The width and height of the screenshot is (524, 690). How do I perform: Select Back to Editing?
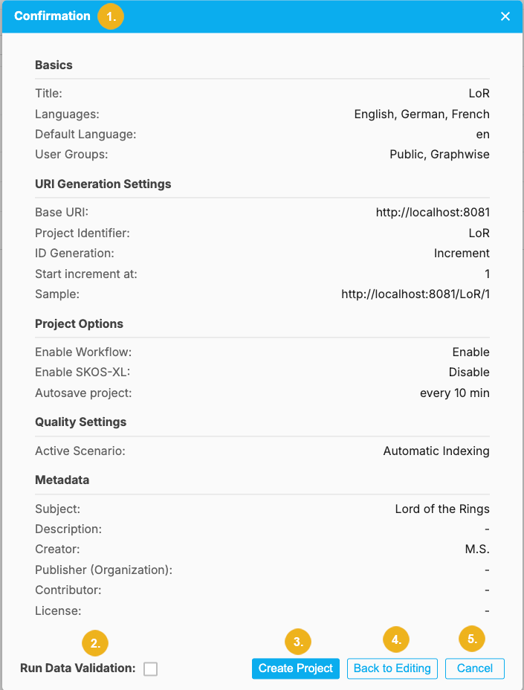(392, 668)
